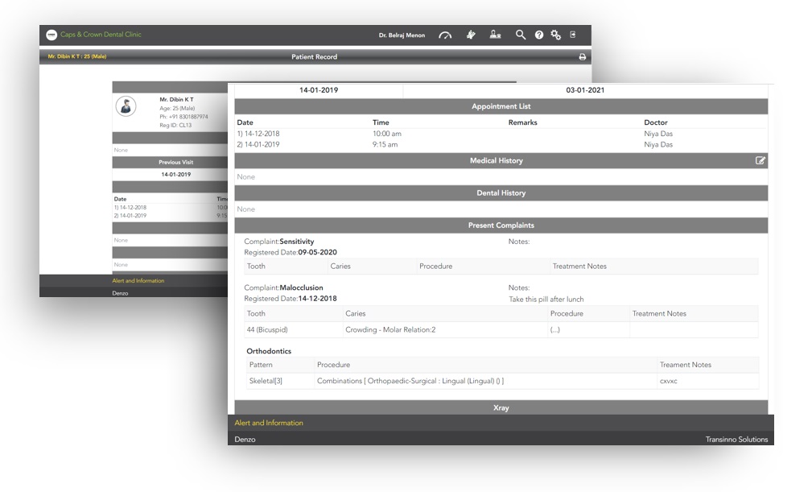Viewport: 812px width, 492px height.
Task: Click the Dr. Belraj Menon username
Action: coord(402,35)
